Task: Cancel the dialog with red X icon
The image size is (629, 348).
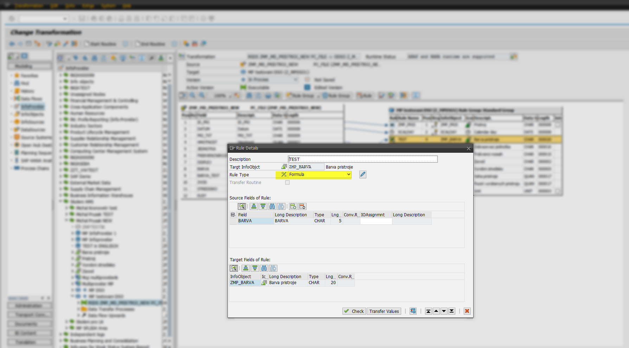Action: [x=467, y=311]
